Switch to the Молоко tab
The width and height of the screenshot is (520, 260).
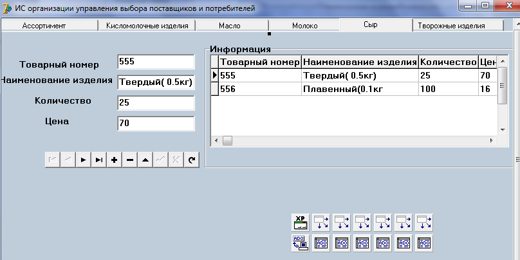[x=304, y=26]
